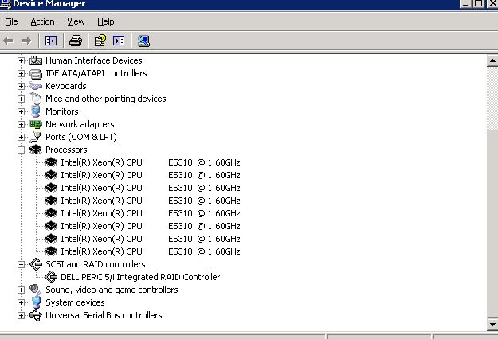Click Scan for hardware changes icon
Viewport: 498px width, 339px height.
143,41
